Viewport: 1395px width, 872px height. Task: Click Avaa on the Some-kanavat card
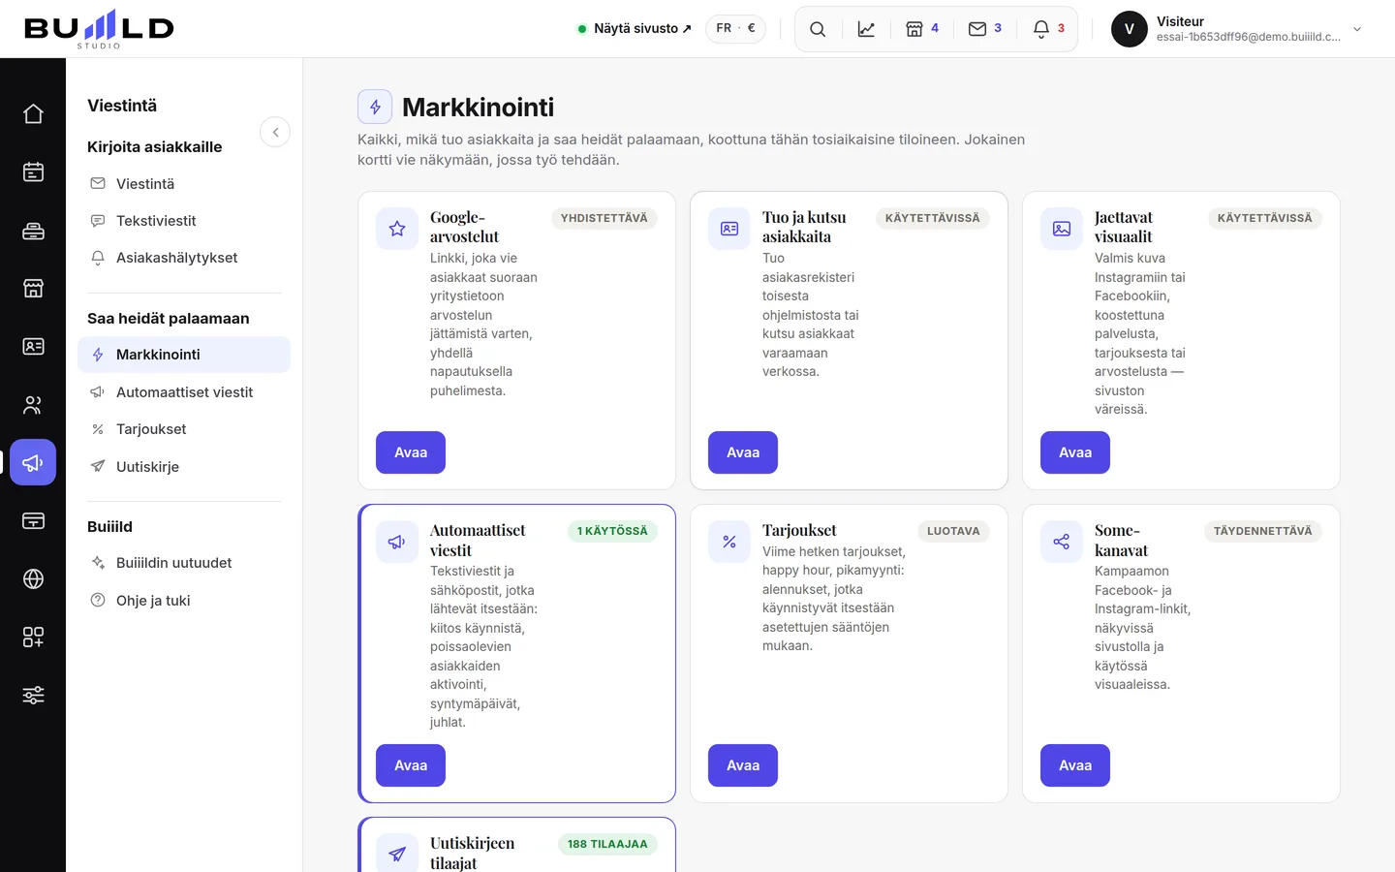(x=1075, y=765)
